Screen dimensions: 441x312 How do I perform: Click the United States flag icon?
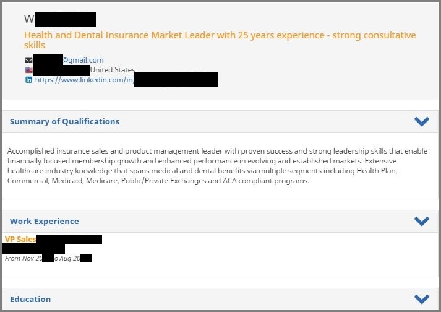click(28, 70)
